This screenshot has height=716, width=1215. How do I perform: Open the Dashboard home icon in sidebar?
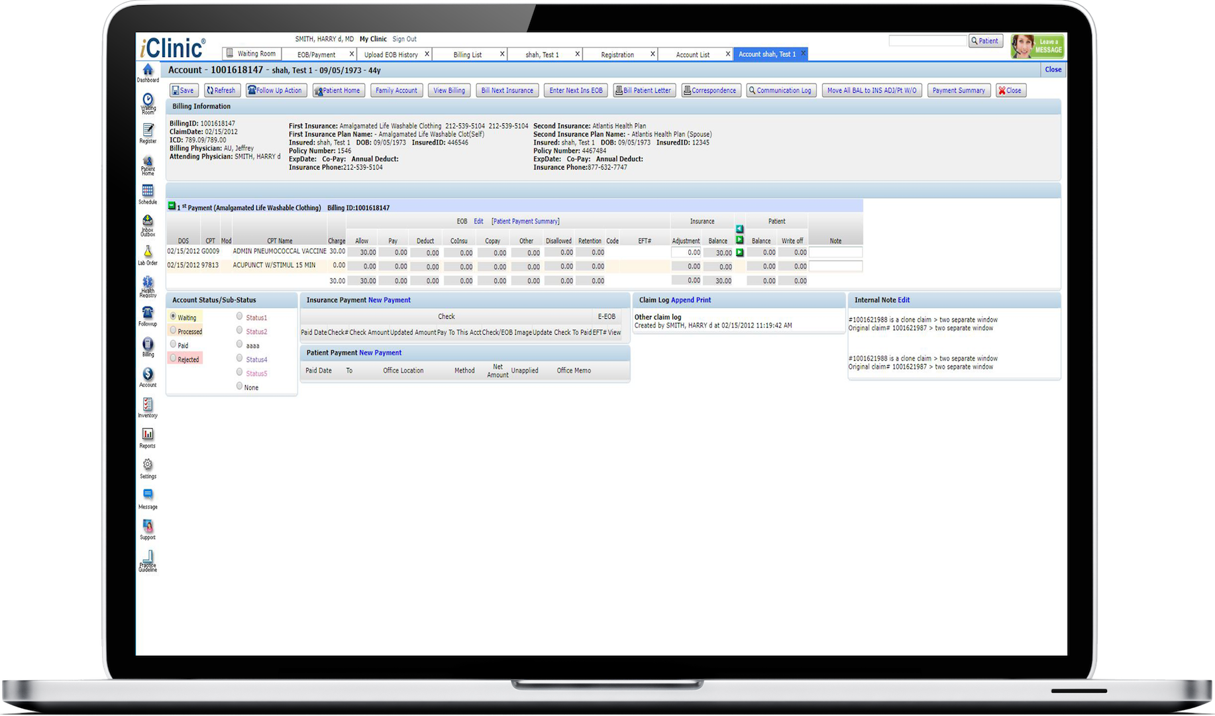coord(148,70)
